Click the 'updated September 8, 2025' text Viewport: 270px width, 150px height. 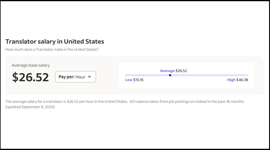point(31,107)
